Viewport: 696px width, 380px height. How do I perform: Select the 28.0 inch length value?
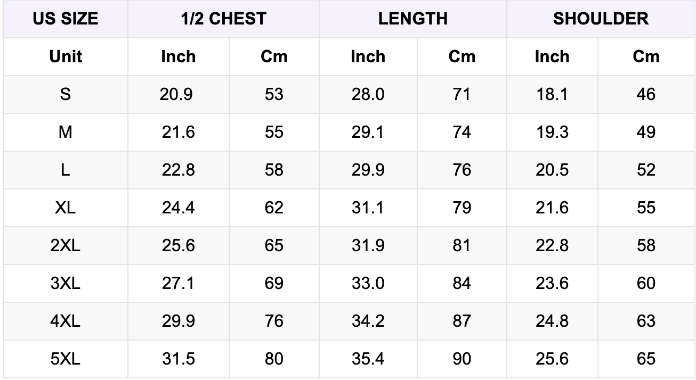click(x=368, y=94)
